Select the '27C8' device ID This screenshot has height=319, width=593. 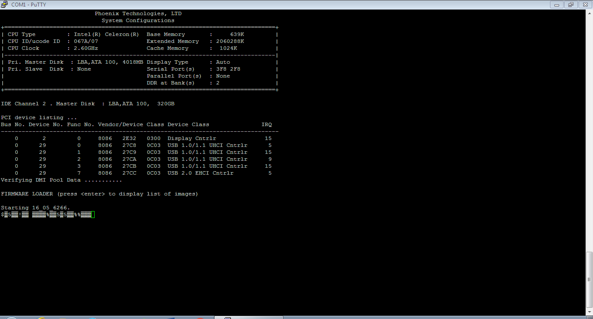click(129, 146)
